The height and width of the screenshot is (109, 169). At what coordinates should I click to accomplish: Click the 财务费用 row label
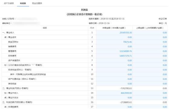12,56
